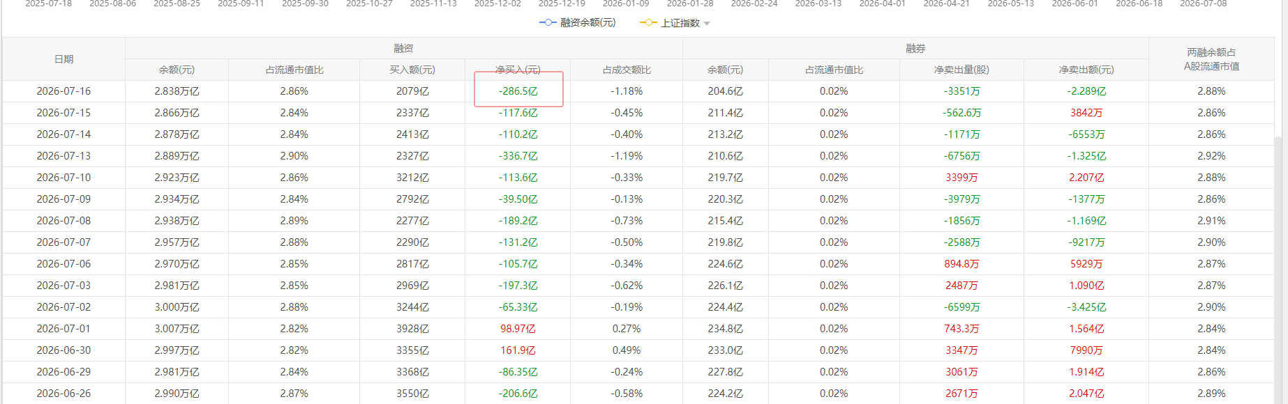Screen dimensions: 1288x404
Task: Toggle the 上证指数 legend series
Action: pyautogui.click(x=670, y=23)
